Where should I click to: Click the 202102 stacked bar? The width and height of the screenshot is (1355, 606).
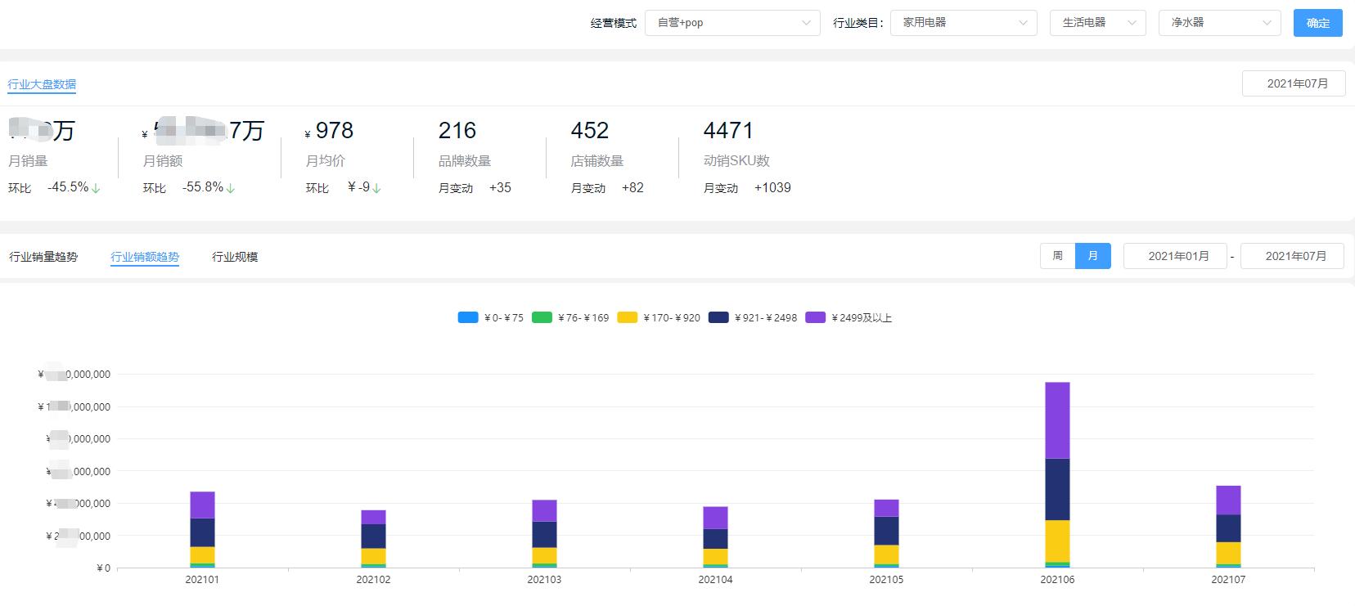[x=373, y=539]
